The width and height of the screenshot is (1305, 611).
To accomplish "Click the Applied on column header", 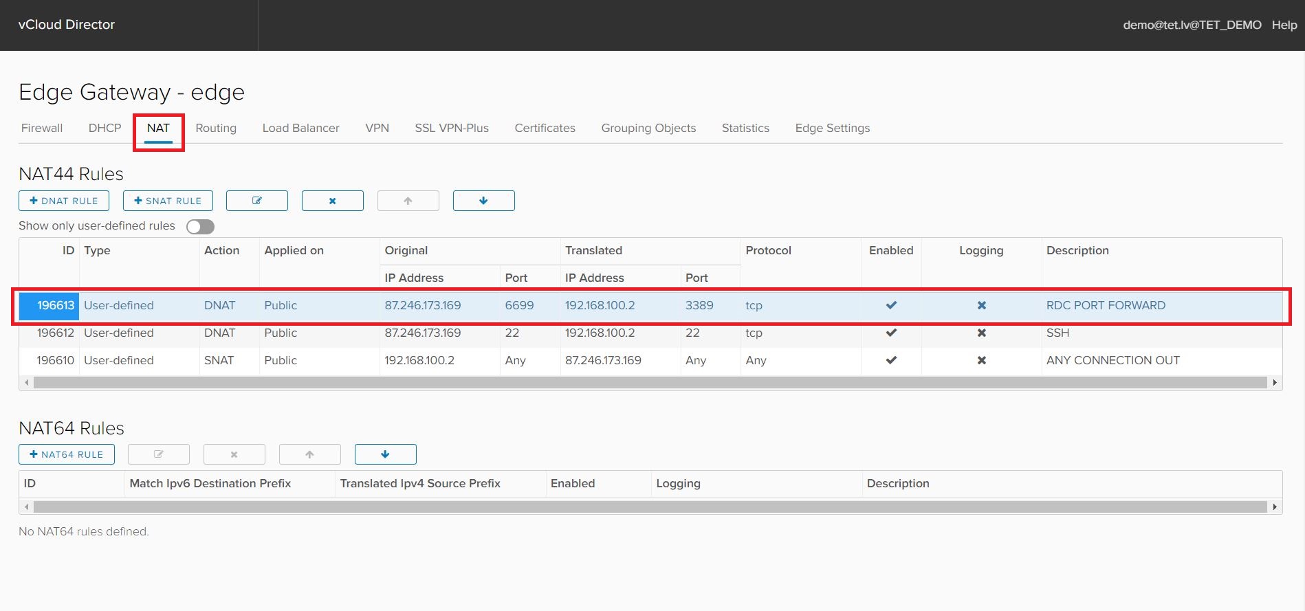I will point(294,250).
